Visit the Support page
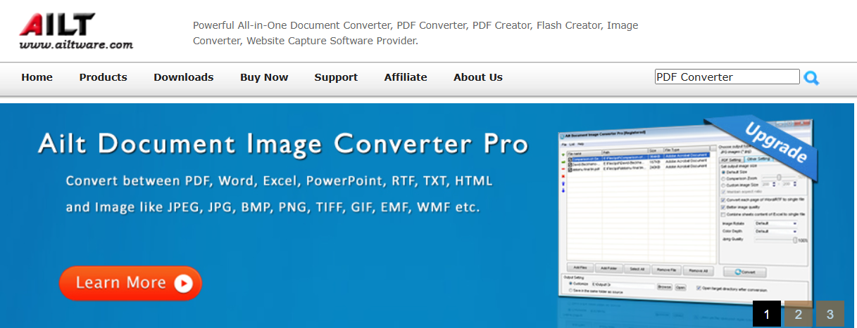 click(336, 77)
